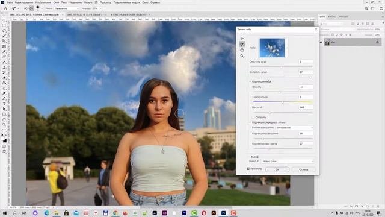The width and height of the screenshot is (385, 217).
Task: Click the add mode brush icon in options bar
Action: click(x=25, y=8)
